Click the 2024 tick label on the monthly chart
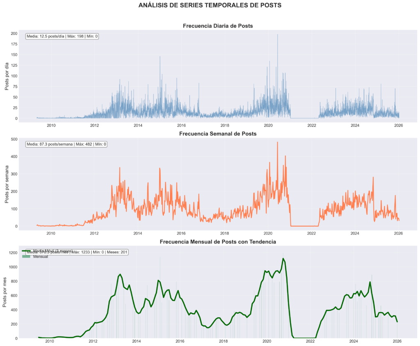Image resolution: width=420 pixels, height=346 pixels. coord(354,341)
